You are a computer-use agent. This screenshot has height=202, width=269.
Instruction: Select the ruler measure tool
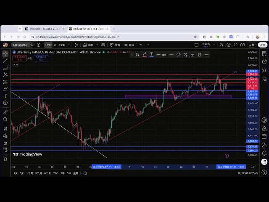(x=5, y=112)
